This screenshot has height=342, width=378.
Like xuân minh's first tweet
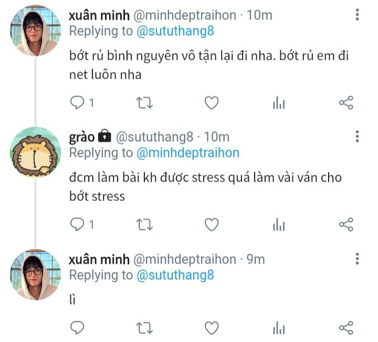tap(212, 103)
